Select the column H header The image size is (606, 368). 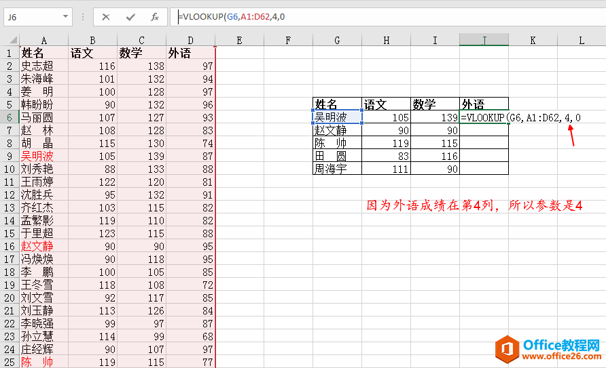tap(386, 40)
